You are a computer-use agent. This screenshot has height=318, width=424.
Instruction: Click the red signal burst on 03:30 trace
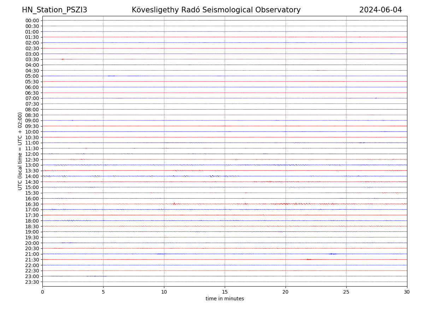(x=63, y=59)
